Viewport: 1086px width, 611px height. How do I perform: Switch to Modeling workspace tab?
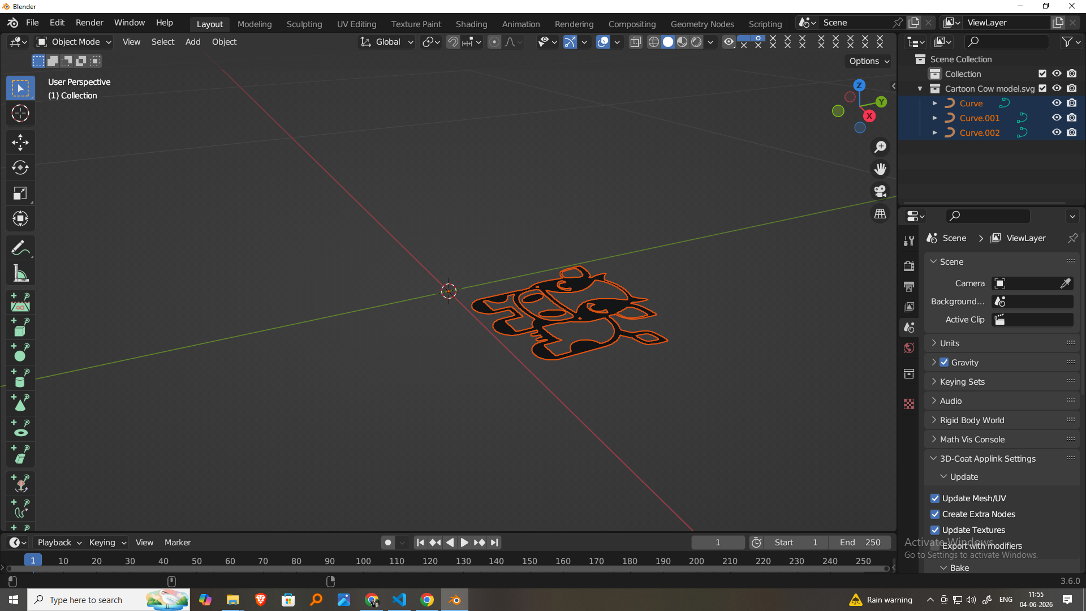255,24
